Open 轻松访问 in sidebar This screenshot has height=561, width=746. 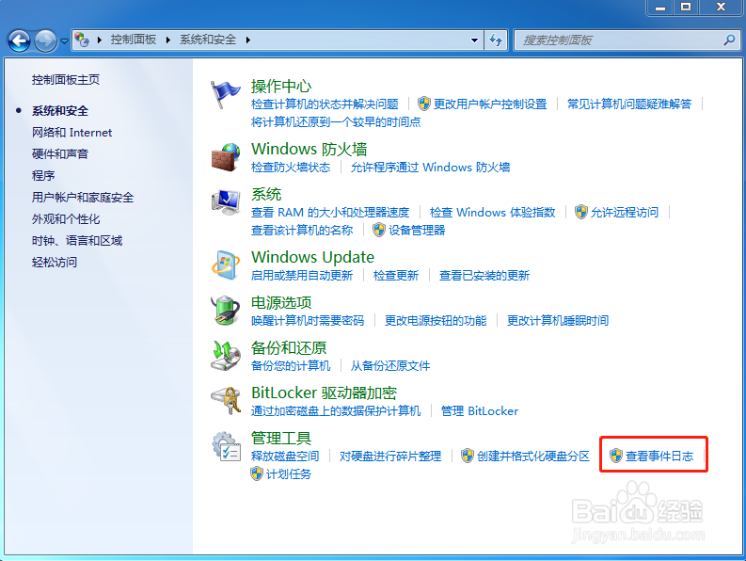point(55,262)
